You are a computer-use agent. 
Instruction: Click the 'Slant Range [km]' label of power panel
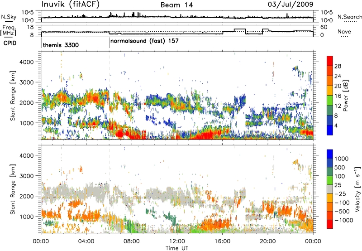click(x=13, y=96)
